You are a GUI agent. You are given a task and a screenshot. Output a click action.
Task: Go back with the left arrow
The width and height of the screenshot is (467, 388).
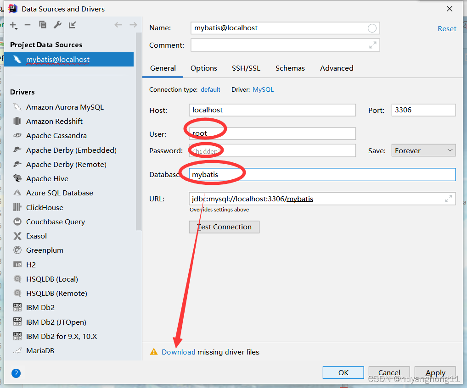(118, 25)
